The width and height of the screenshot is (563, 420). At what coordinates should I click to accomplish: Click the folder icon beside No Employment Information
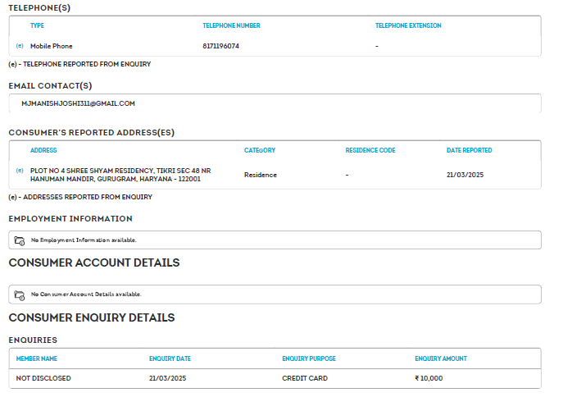tap(20, 240)
